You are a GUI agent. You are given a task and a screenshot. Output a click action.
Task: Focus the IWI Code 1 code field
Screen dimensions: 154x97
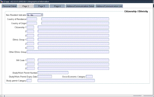coord(31,60)
